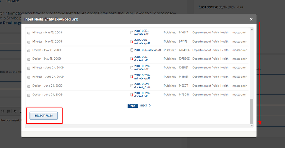The height and width of the screenshot is (148, 285).
Task: Click the scrollbar down arrow in dialog
Action: (252, 126)
